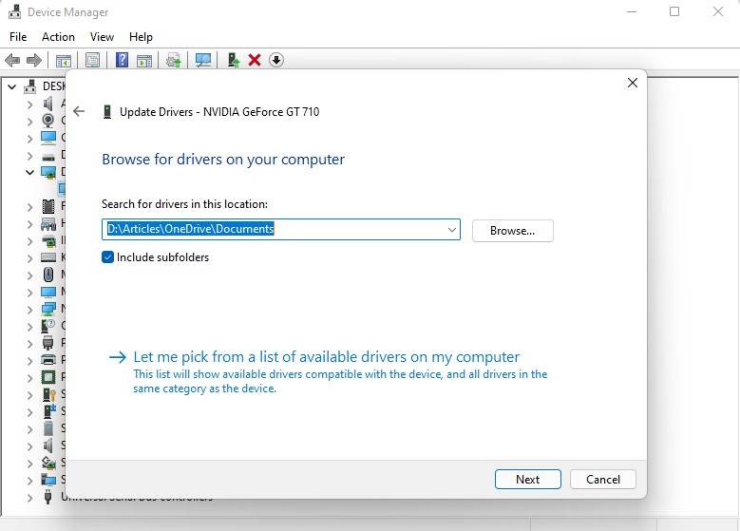Open the Help menu
Viewport: 740px width, 531px height.
(141, 37)
